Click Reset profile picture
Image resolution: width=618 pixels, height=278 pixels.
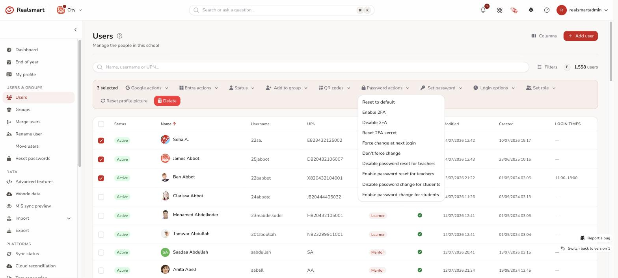pos(124,101)
